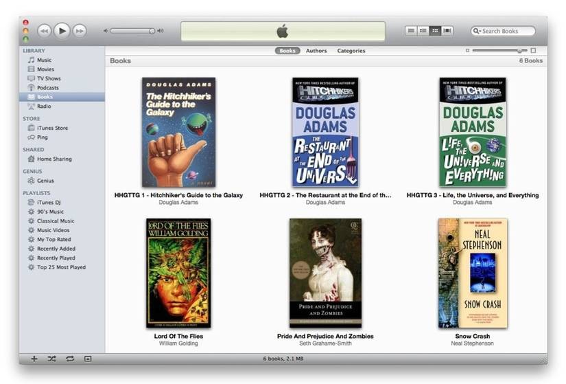The width and height of the screenshot is (566, 384).
Task: Select the Authors tab
Action: point(316,51)
